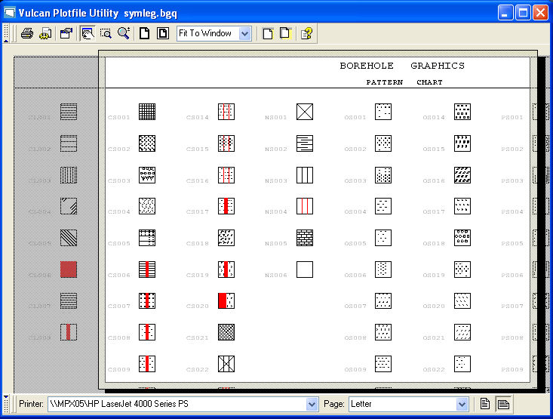The width and height of the screenshot is (553, 419).
Task: Open printer setup with the printer-gear icon
Action: click(45, 33)
